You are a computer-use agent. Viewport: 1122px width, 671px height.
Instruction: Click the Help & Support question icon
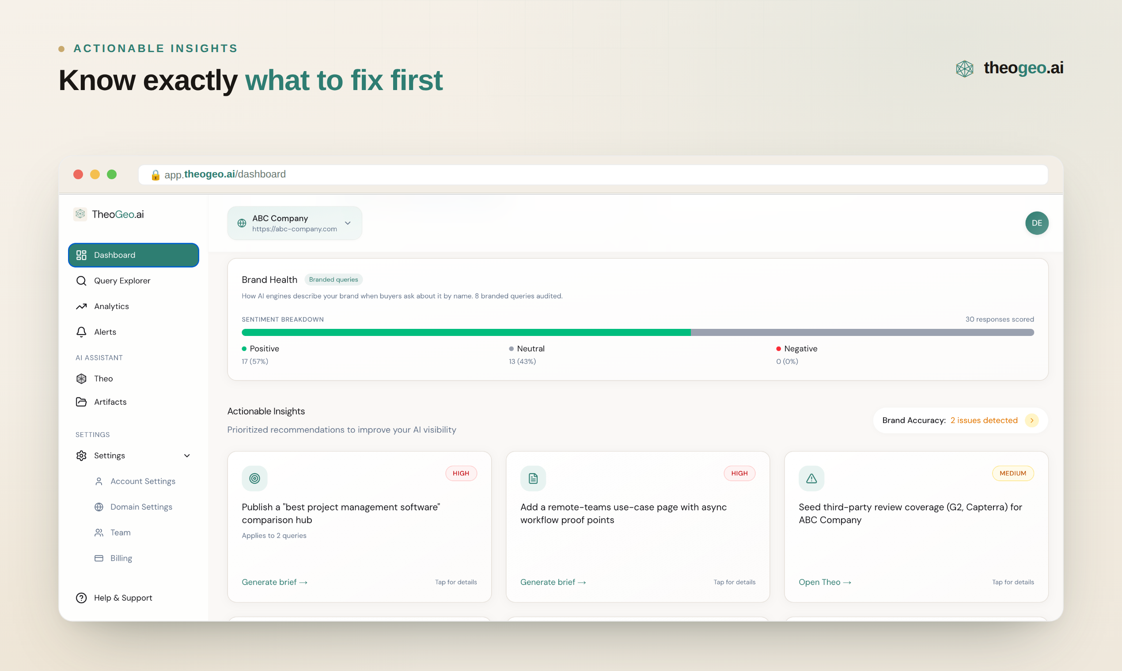(x=81, y=598)
